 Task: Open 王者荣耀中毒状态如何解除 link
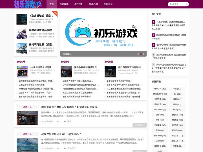point(119,81)
